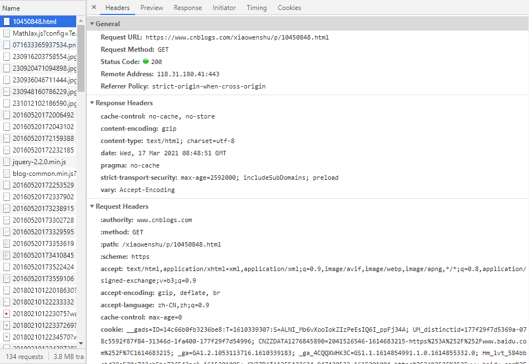Select request 20160520173329595
This screenshot has width=529, height=364.
click(x=38, y=232)
